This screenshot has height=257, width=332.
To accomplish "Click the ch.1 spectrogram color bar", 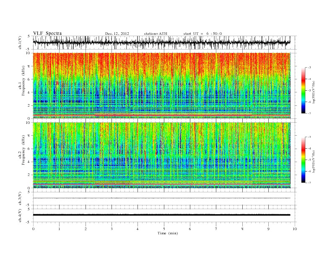I will click(x=303, y=91).
